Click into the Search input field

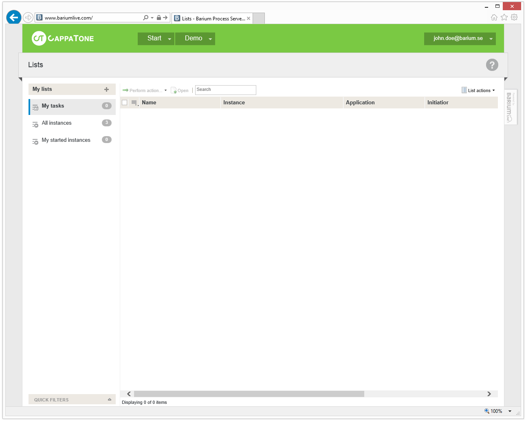pos(225,90)
